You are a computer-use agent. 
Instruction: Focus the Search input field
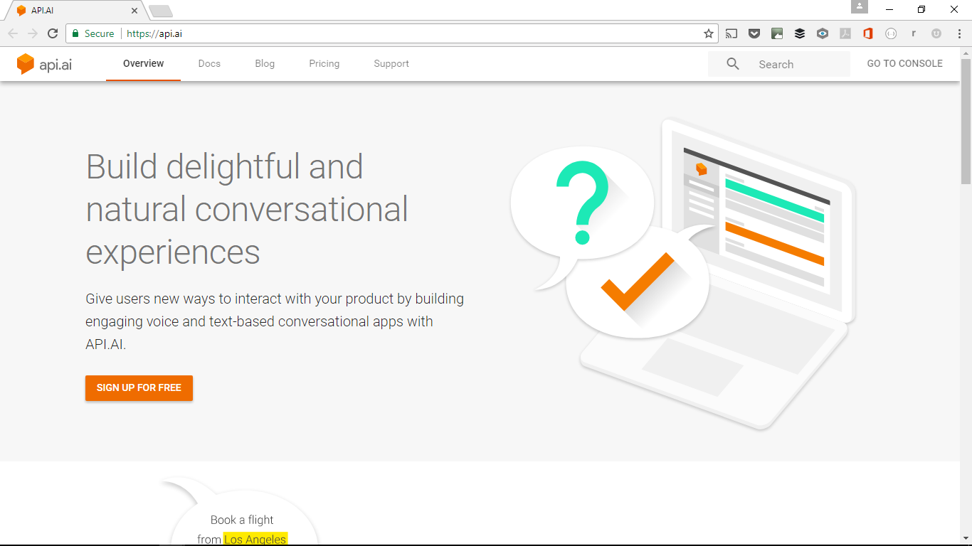pyautogui.click(x=779, y=64)
